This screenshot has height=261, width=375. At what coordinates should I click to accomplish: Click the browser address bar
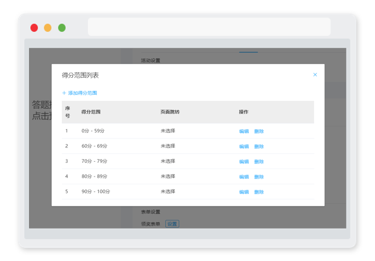[209, 27]
